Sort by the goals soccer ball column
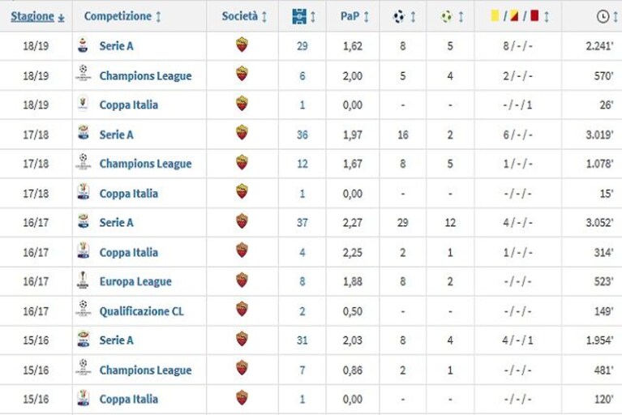This screenshot has height=415, width=622. click(404, 17)
